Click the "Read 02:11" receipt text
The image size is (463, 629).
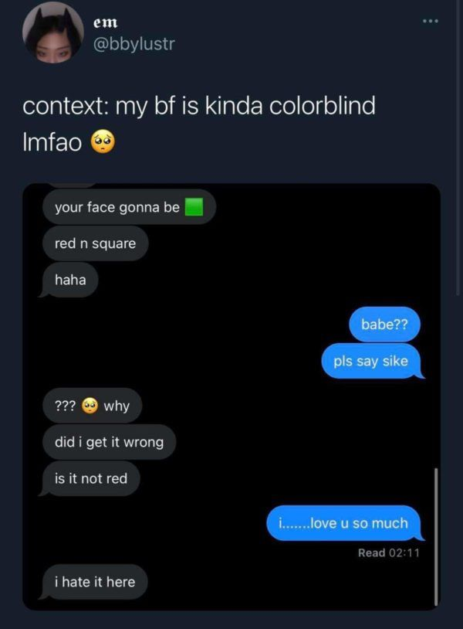click(x=388, y=552)
